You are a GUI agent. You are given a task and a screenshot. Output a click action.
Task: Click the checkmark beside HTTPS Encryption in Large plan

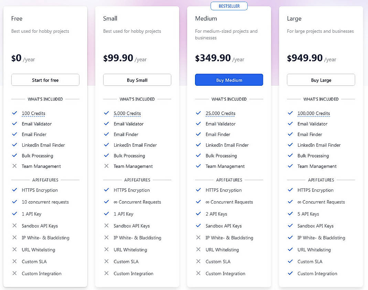coord(290,190)
